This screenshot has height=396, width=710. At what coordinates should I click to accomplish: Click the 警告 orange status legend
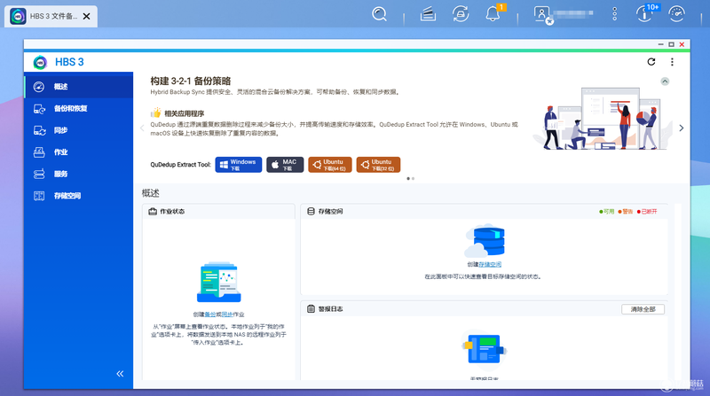[x=626, y=212]
